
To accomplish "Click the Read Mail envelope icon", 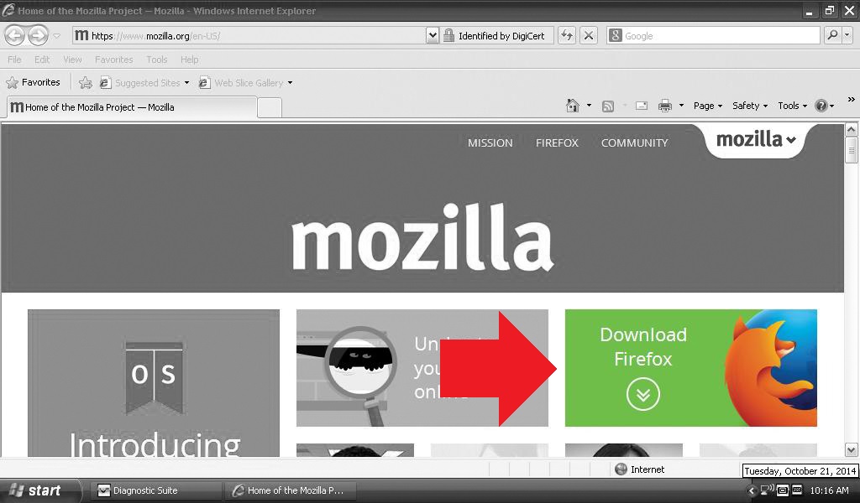I will (642, 106).
